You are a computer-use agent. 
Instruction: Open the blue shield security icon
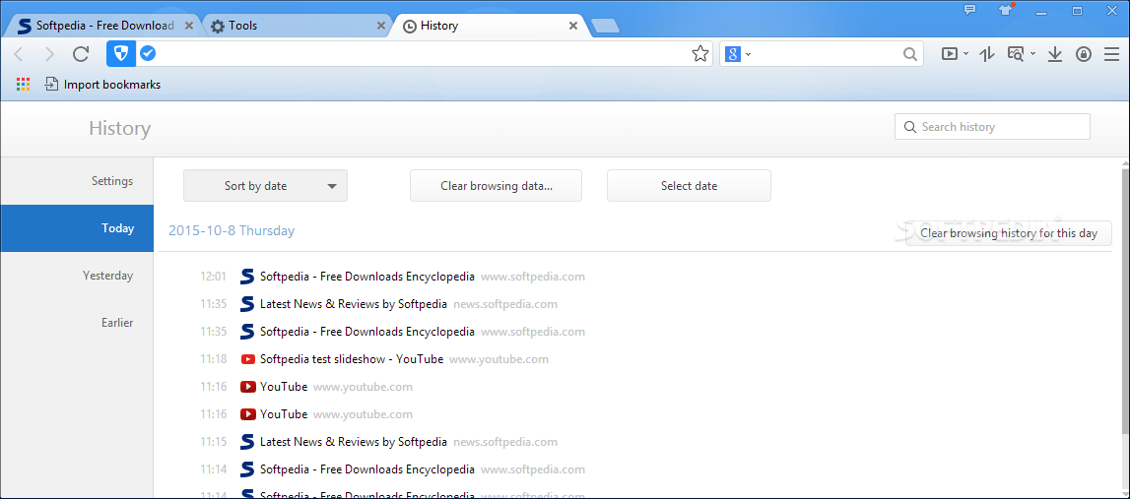tap(121, 54)
